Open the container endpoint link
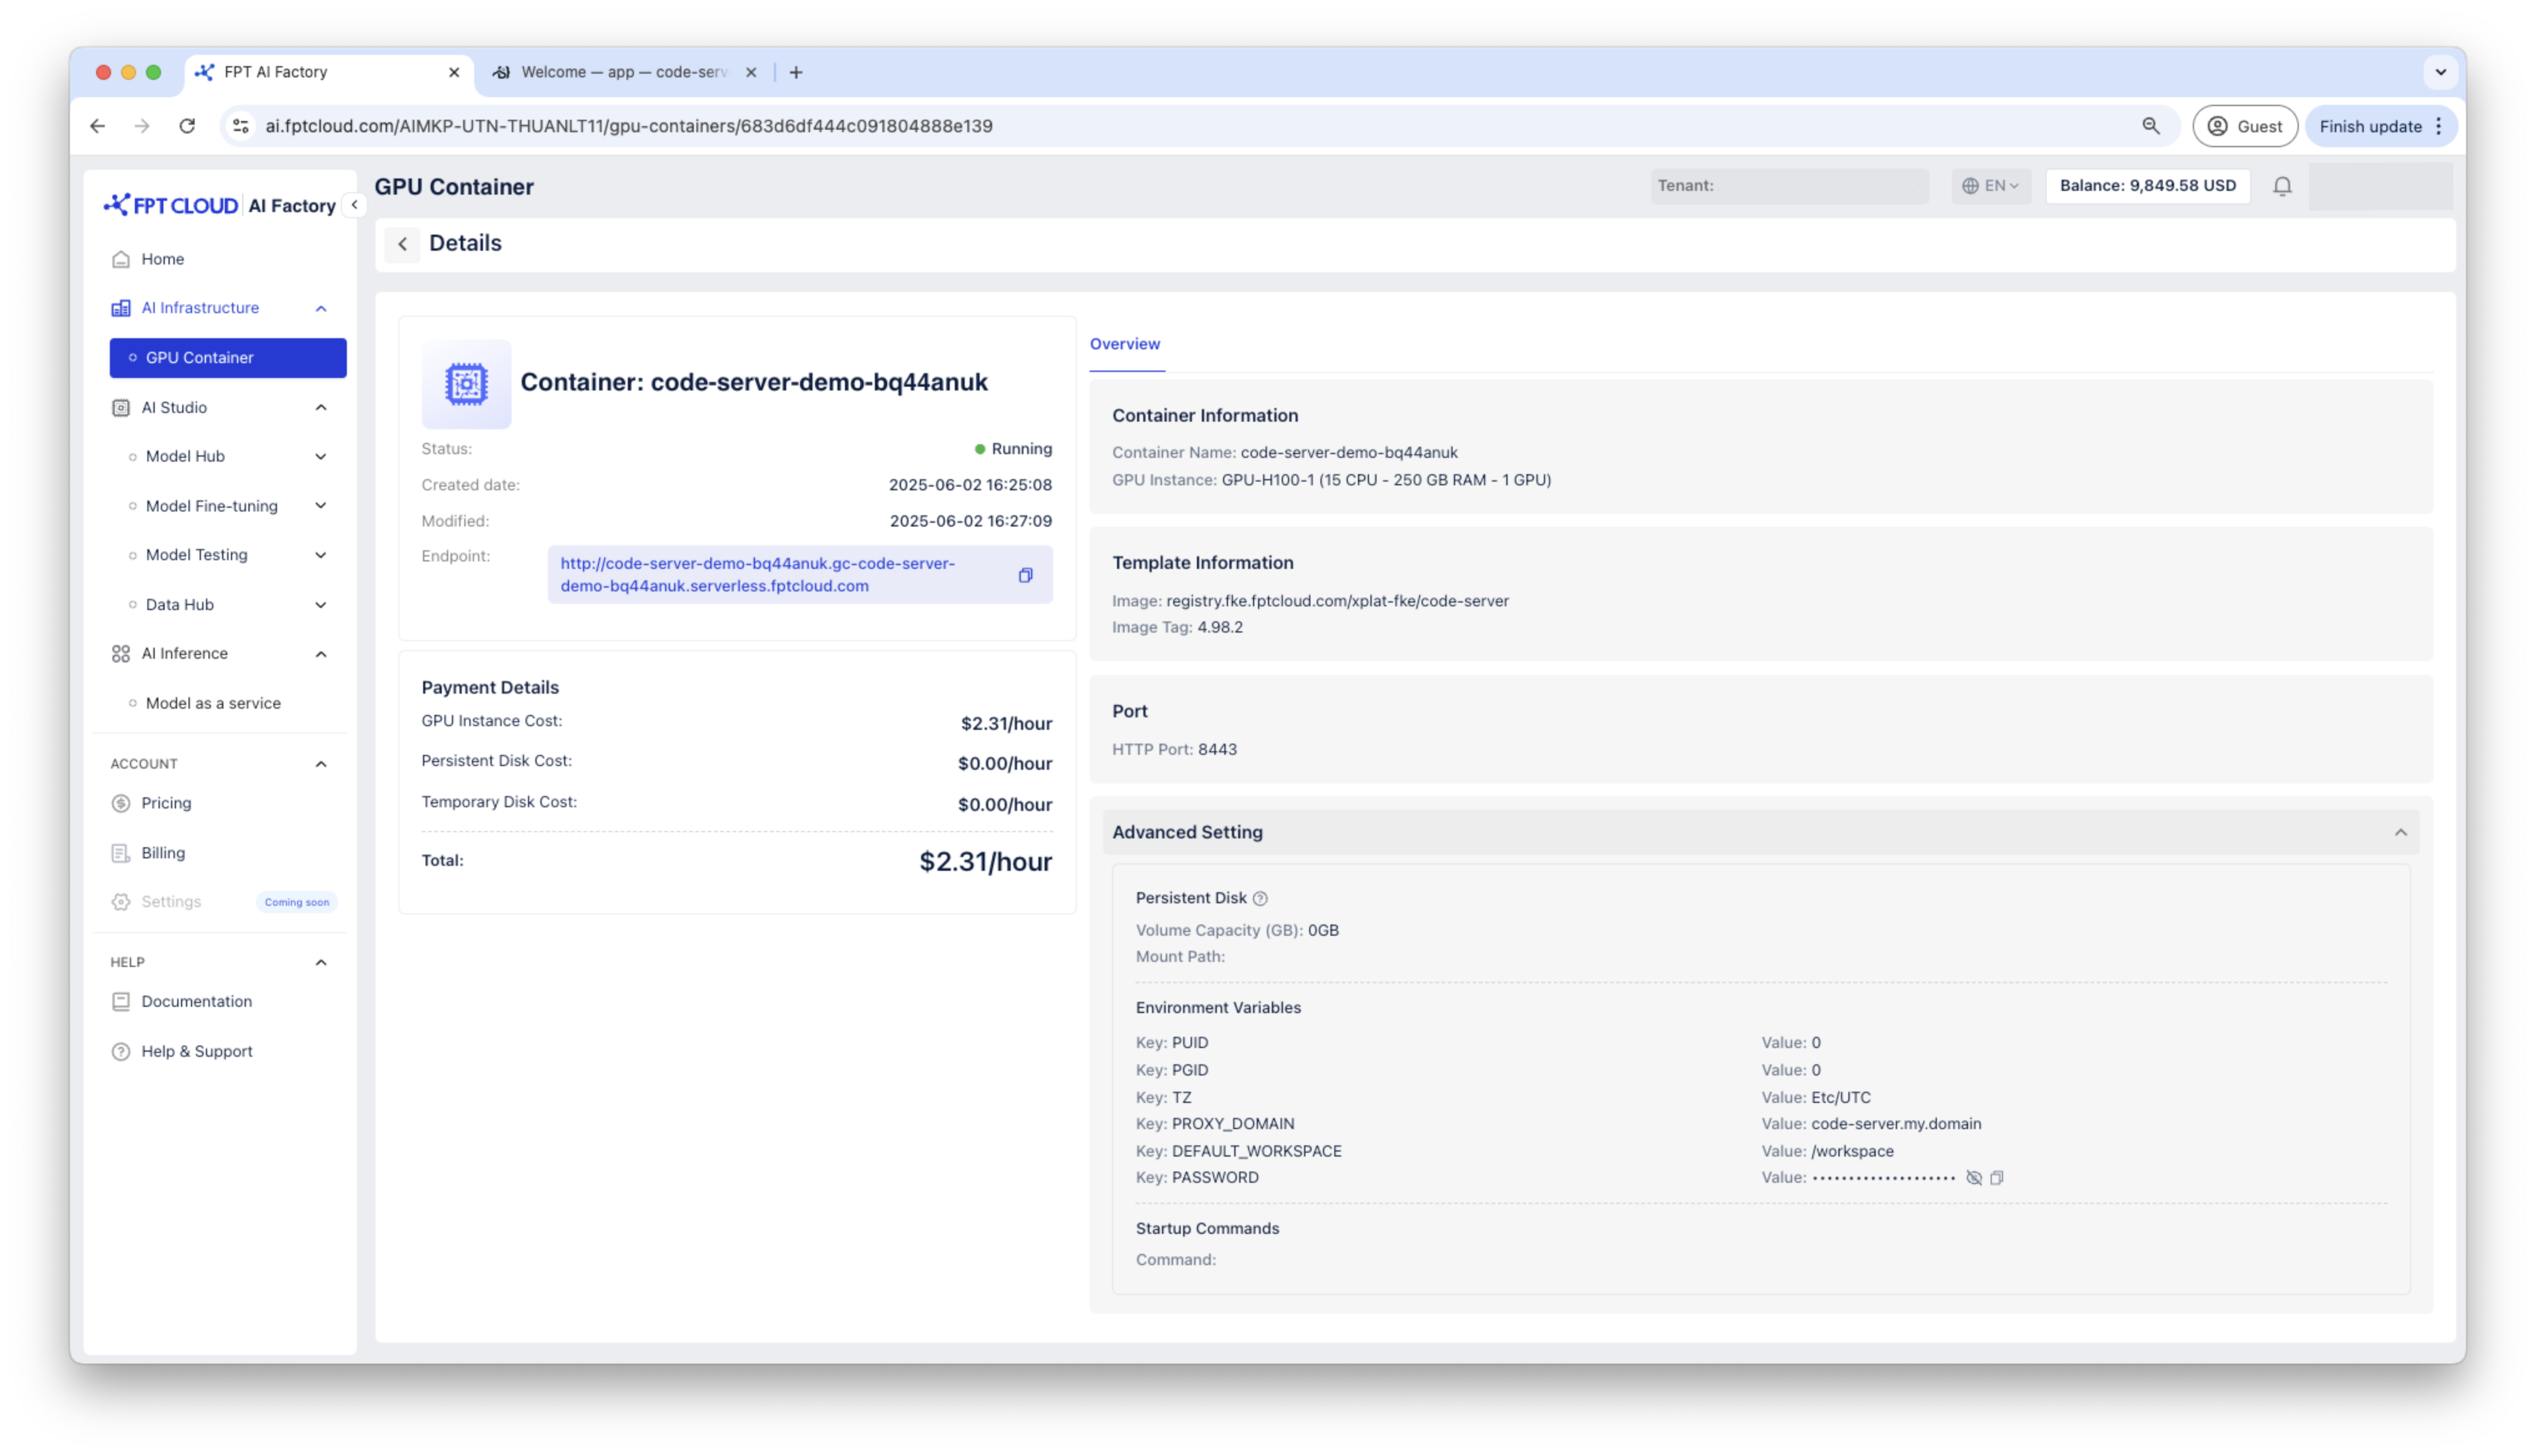The height and width of the screenshot is (1456, 2536). 758,575
